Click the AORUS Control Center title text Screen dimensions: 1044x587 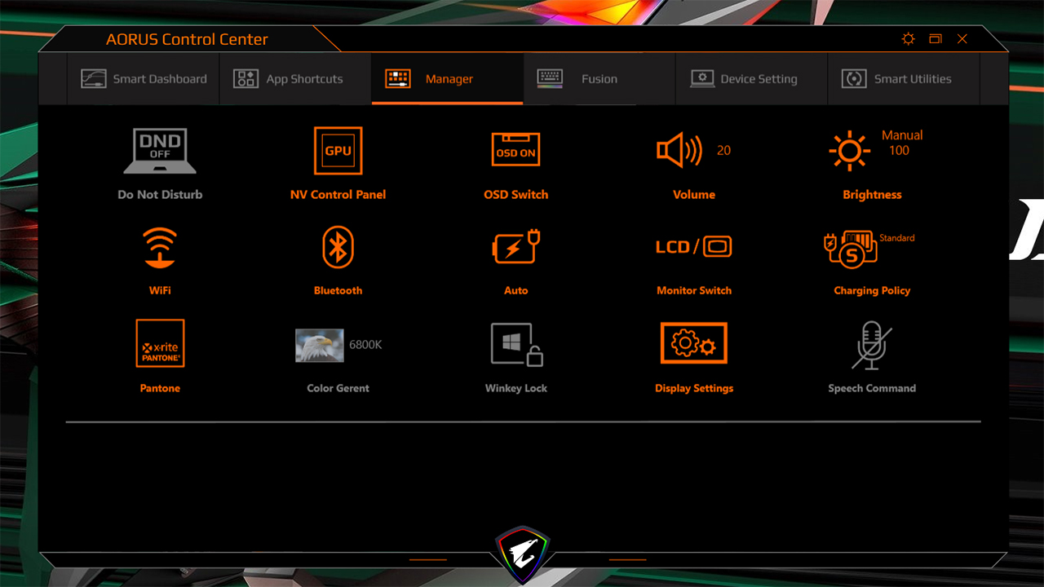(187, 39)
